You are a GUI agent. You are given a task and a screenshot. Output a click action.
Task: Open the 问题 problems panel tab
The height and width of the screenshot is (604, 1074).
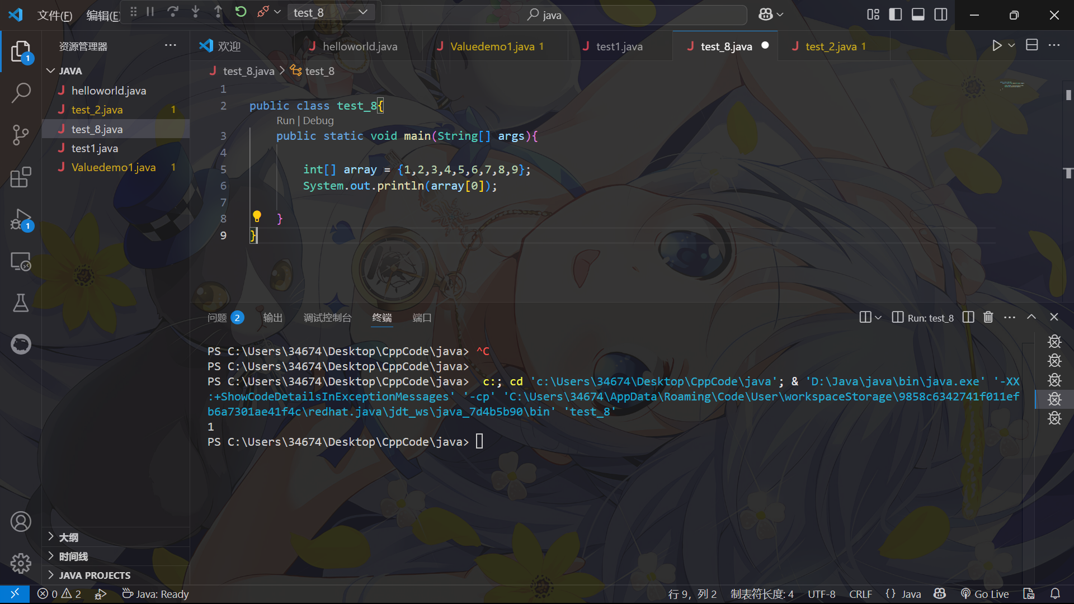pyautogui.click(x=225, y=318)
